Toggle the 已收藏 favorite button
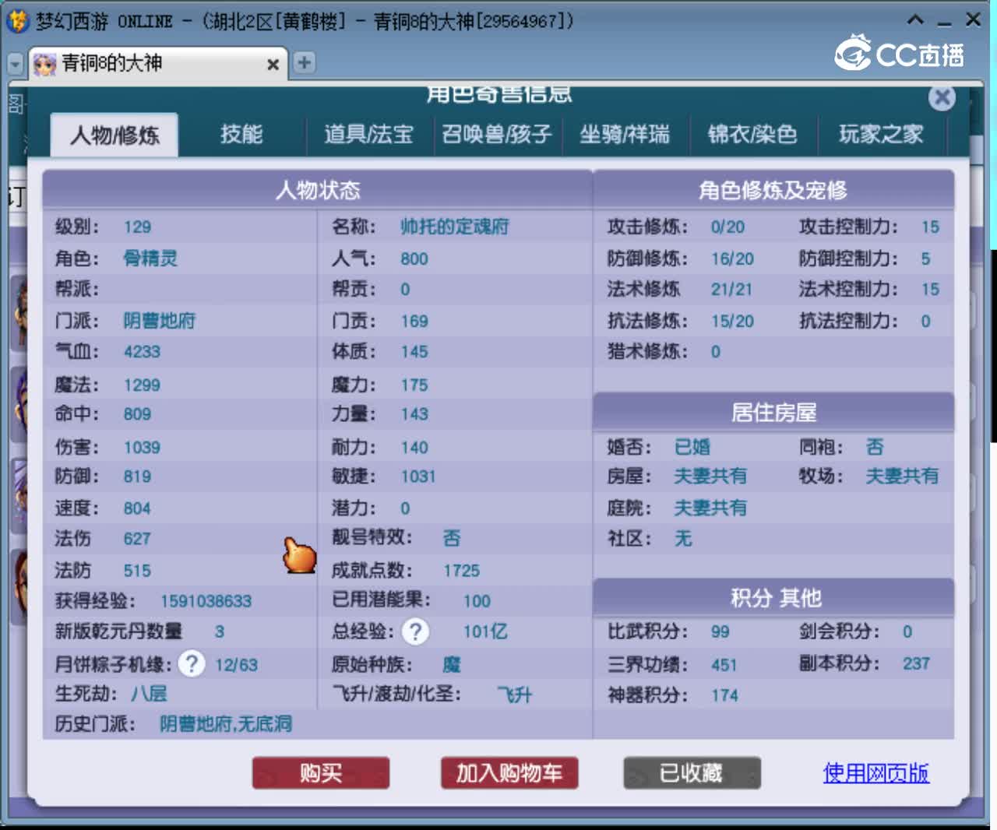Viewport: 997px width, 830px height. click(692, 773)
